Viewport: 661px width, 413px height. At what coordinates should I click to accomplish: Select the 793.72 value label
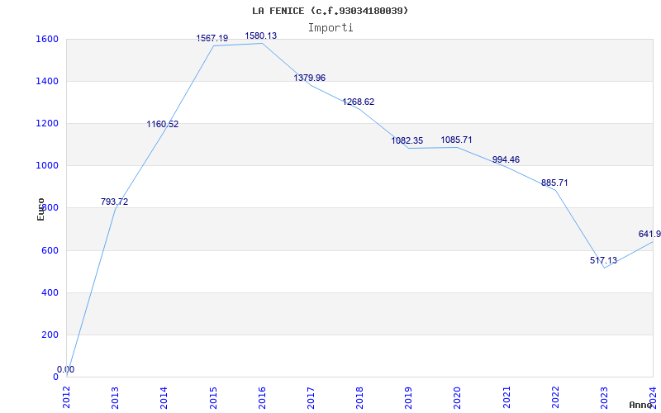[114, 202]
